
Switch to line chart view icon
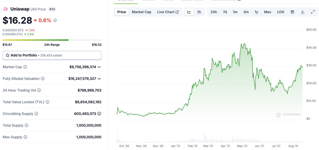click(x=189, y=12)
